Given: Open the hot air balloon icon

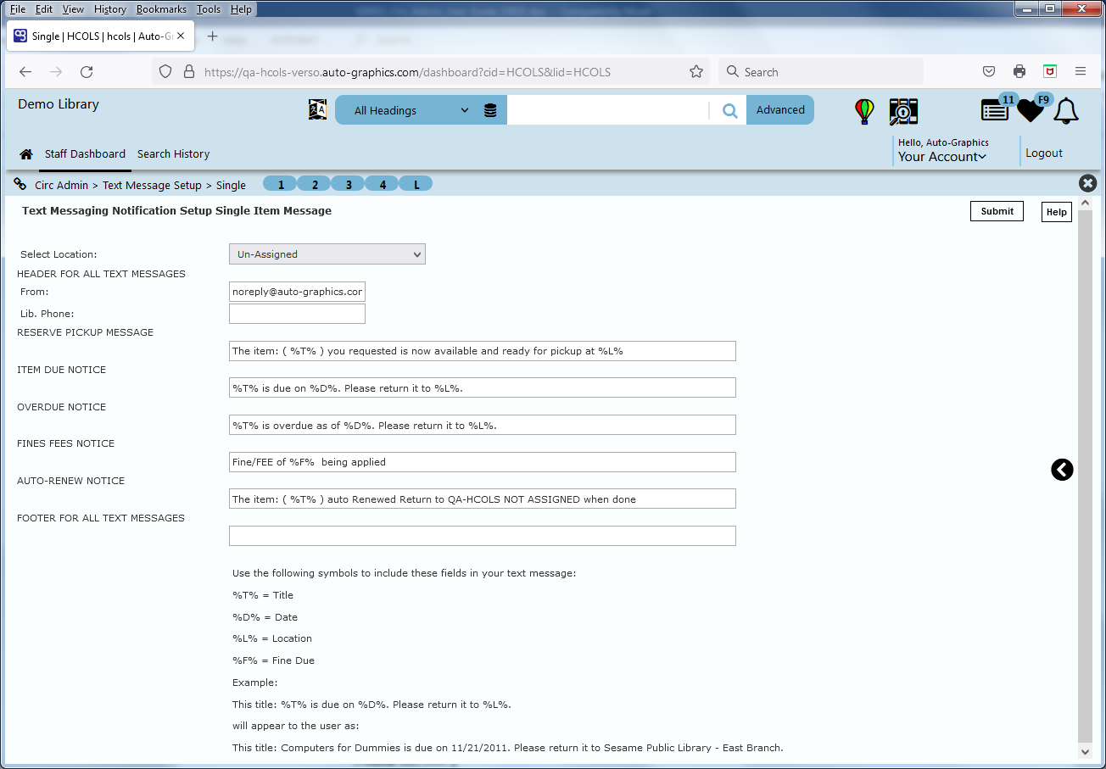Looking at the screenshot, I should (x=864, y=111).
